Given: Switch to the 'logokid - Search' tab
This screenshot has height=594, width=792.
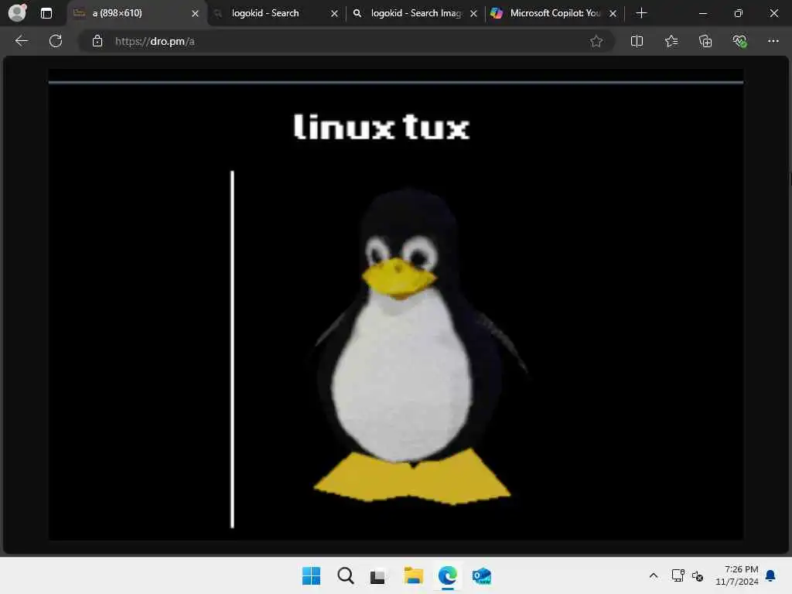Looking at the screenshot, I should pos(275,14).
